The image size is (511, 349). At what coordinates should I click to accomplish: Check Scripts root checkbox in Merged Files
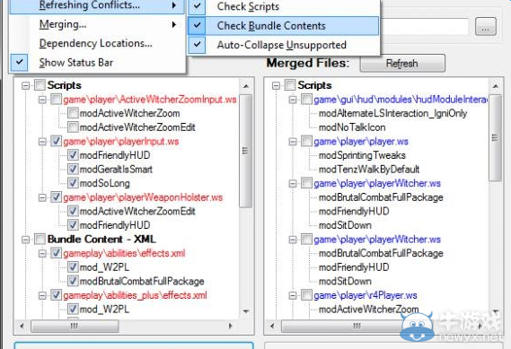290,85
